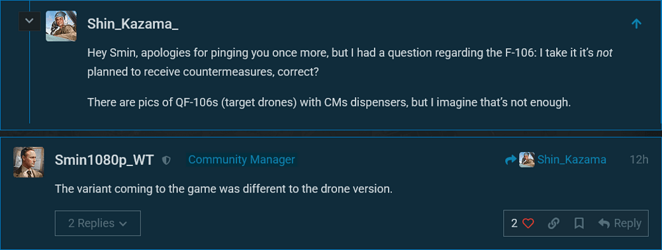
Task: Reply to Smin1080p_WT's post
Action: pos(620,224)
